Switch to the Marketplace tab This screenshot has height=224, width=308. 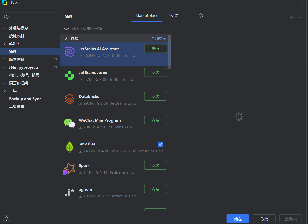[147, 16]
